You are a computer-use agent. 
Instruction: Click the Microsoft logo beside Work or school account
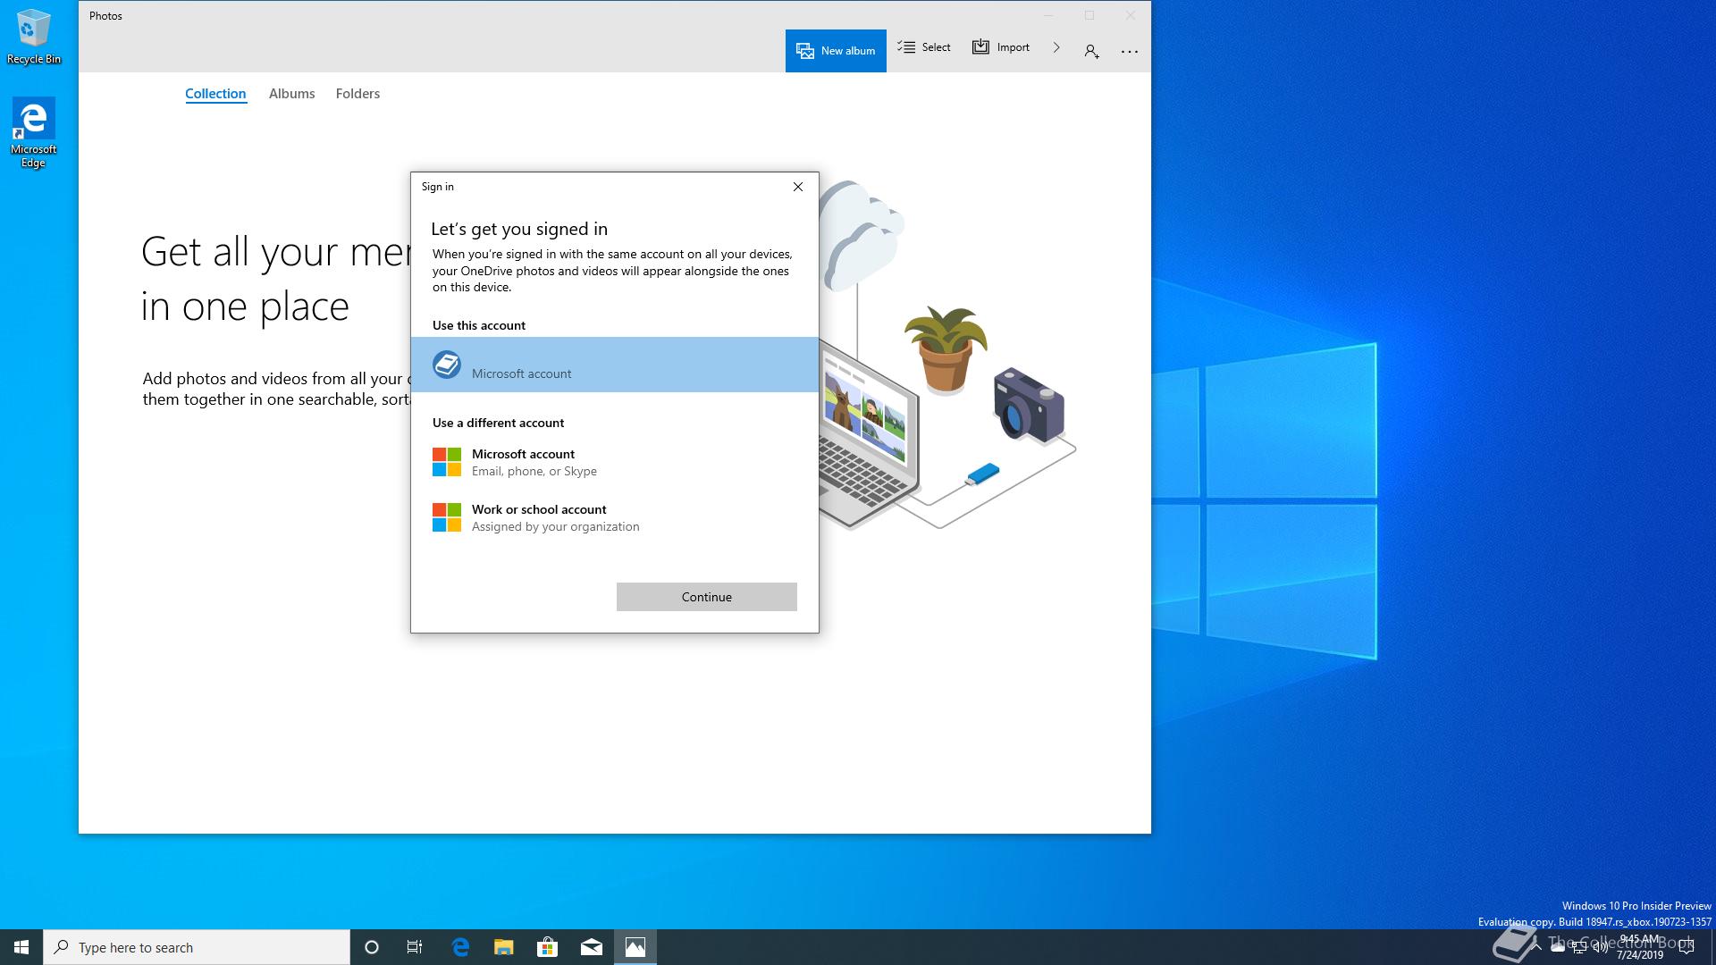(447, 517)
